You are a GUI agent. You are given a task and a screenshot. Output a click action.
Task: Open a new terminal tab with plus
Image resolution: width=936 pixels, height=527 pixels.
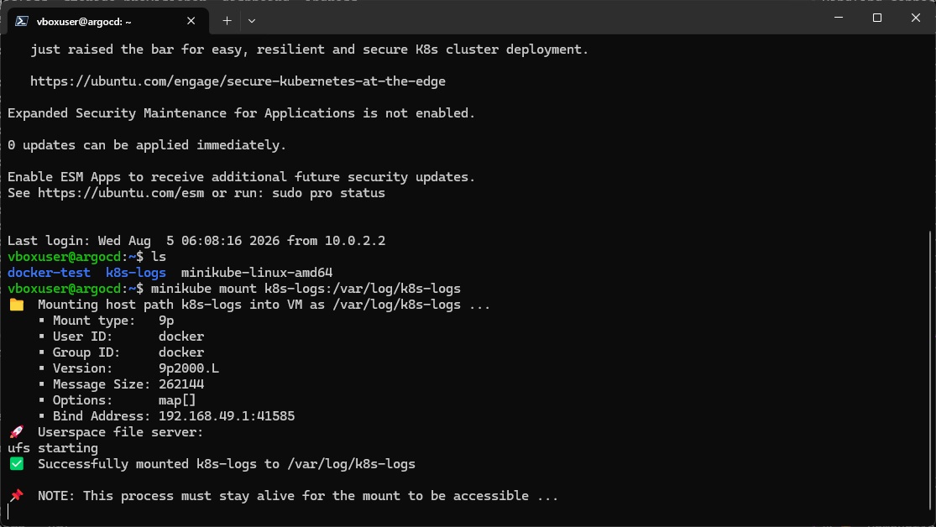227,21
